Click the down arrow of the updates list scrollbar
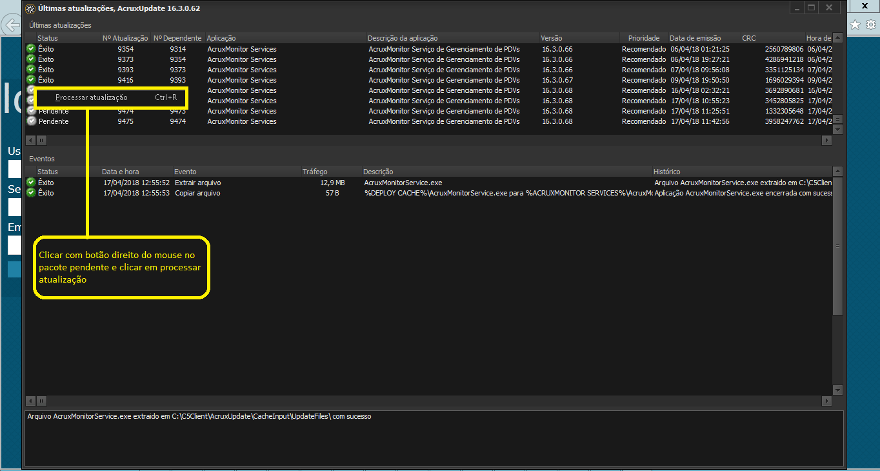Image resolution: width=880 pixels, height=471 pixels. pos(837,129)
